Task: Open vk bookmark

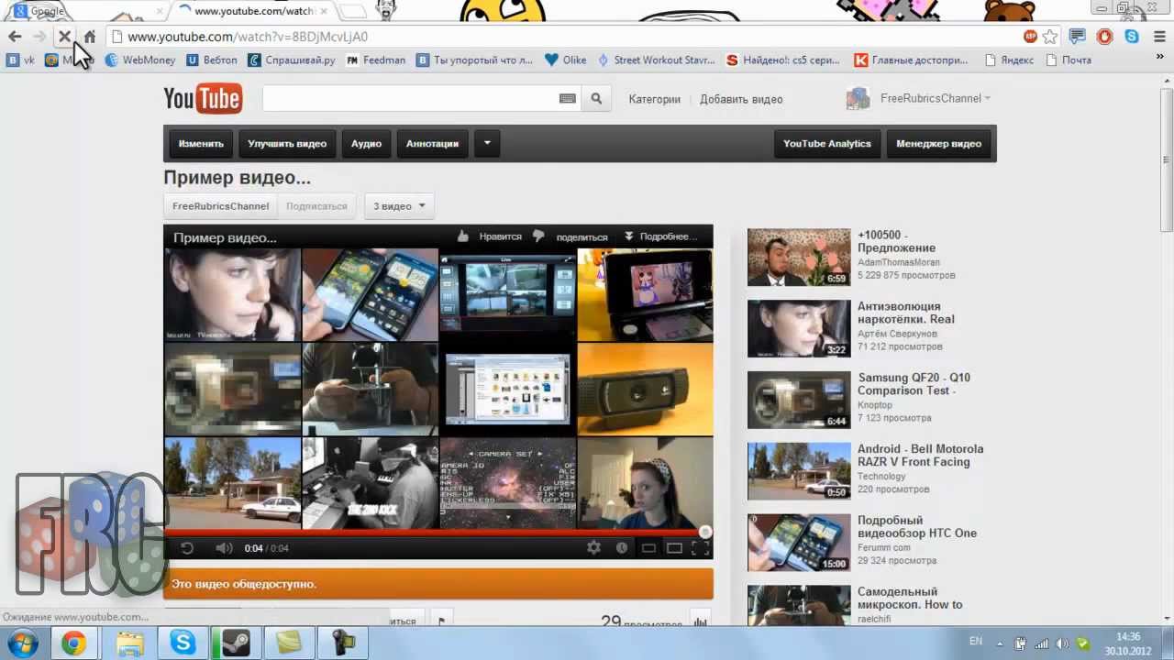Action: coord(20,60)
